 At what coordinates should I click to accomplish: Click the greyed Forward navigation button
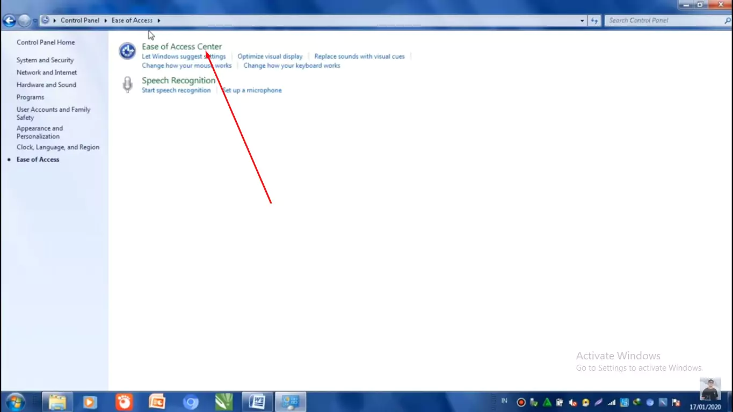[x=24, y=21]
